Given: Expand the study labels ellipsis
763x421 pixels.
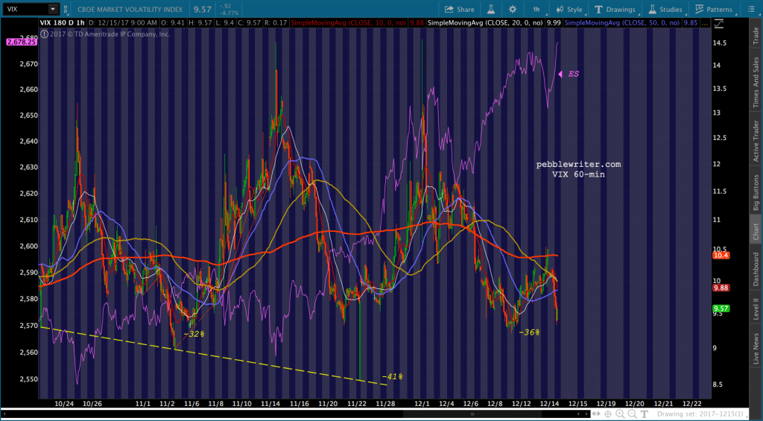Looking at the screenshot, I should 703,23.
